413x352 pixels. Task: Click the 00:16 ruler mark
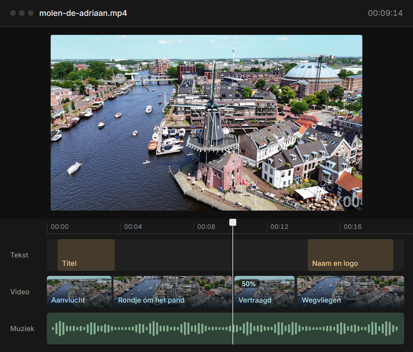353,227
